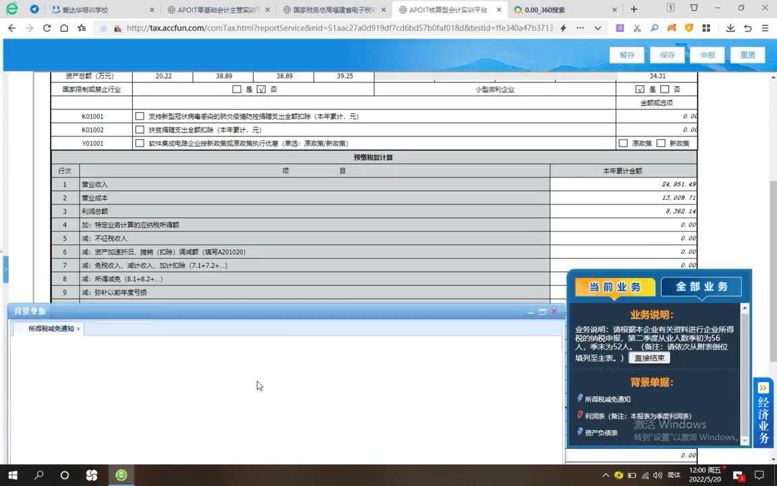Launch the green browser icon on the taskbar

pyautogui.click(x=121, y=475)
